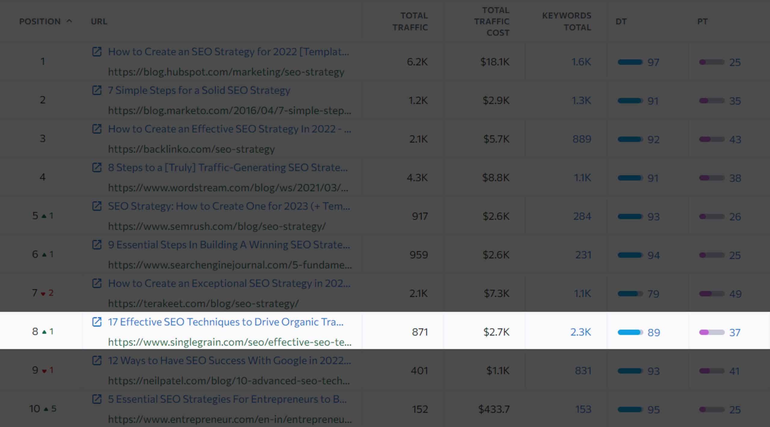Sort by DT column header

pyautogui.click(x=621, y=22)
